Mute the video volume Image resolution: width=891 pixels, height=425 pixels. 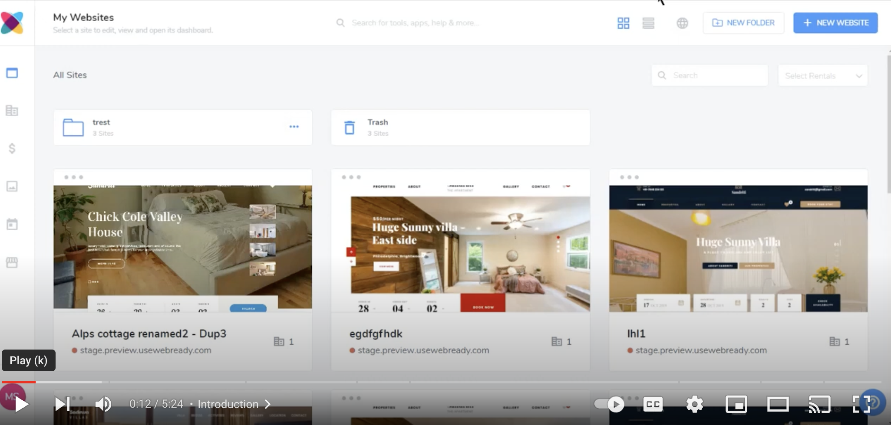coord(103,404)
